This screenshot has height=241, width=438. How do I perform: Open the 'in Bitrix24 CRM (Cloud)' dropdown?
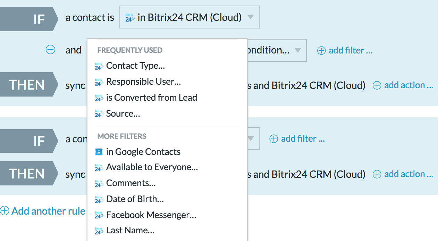[x=189, y=17]
